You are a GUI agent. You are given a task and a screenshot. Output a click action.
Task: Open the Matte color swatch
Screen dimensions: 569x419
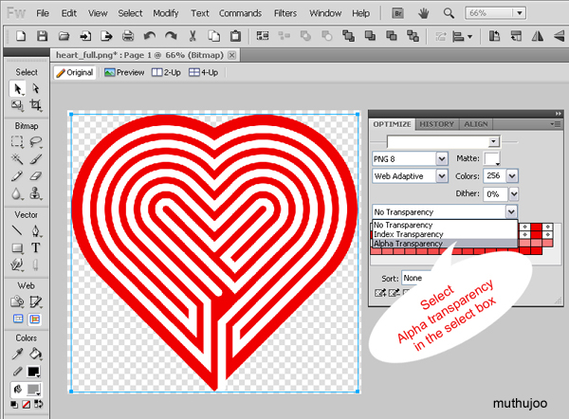tap(492, 159)
